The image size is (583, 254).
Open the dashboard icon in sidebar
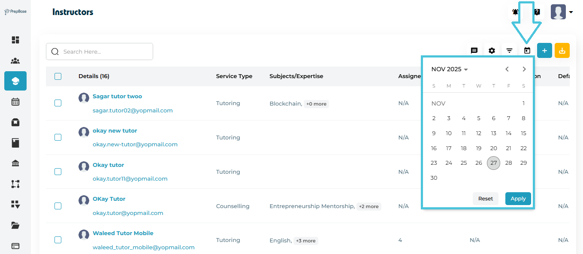coord(15,40)
